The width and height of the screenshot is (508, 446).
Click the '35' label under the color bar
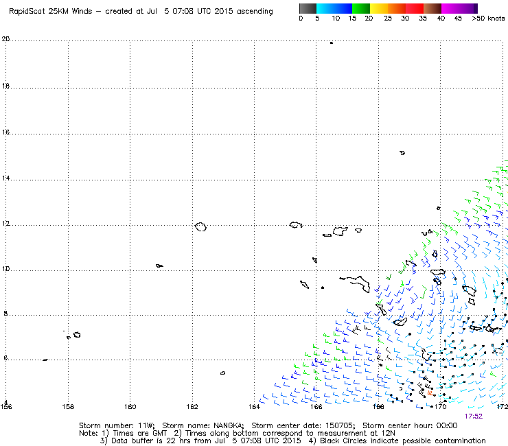click(423, 19)
